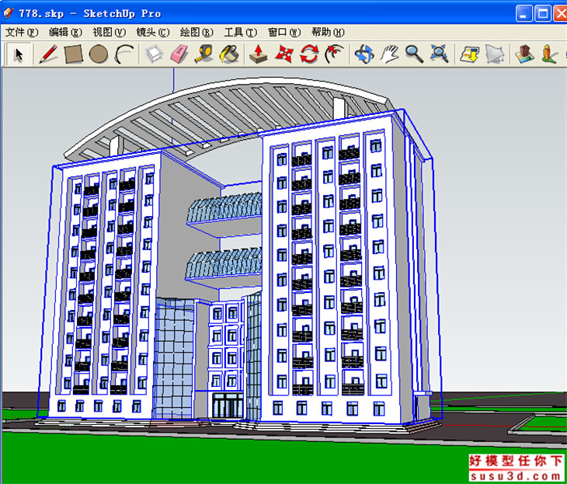
Task: Minimize the SketchUp Pro window
Action: click(x=524, y=14)
